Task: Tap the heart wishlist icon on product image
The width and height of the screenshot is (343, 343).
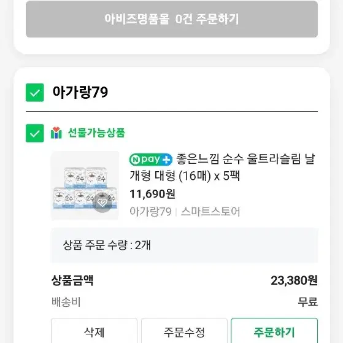Action: pyautogui.click(x=102, y=202)
